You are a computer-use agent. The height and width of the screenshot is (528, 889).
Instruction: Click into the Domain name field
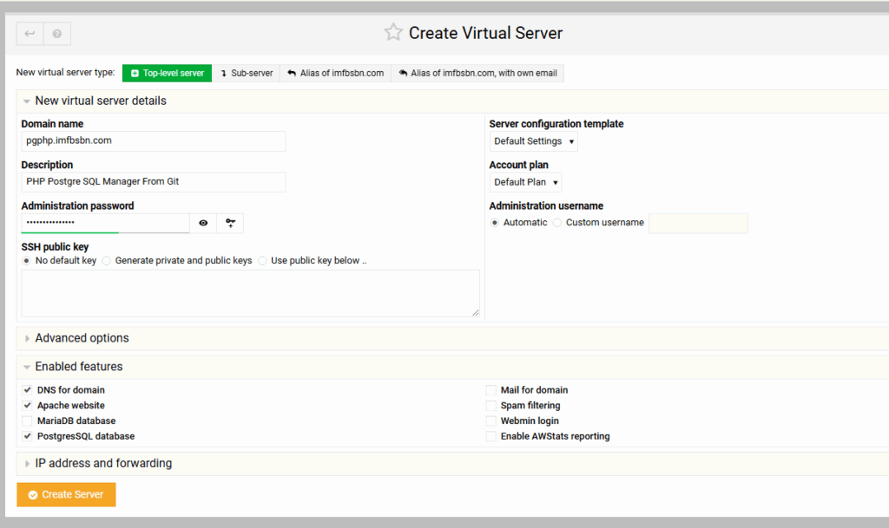pyautogui.click(x=153, y=140)
